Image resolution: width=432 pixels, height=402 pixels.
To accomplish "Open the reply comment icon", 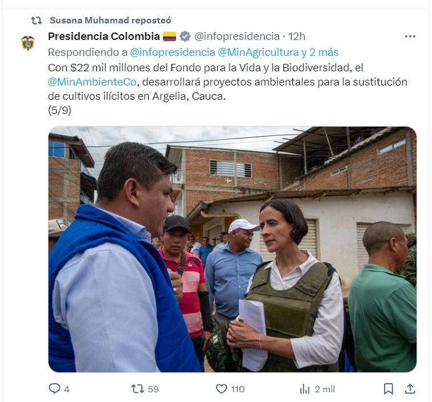I will (x=54, y=389).
